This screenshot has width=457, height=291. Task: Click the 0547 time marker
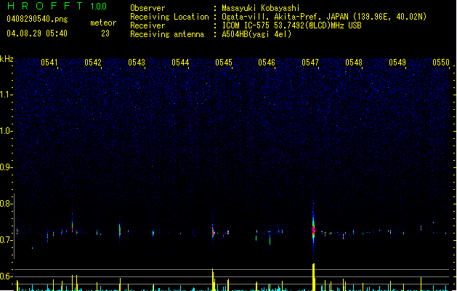pyautogui.click(x=310, y=63)
